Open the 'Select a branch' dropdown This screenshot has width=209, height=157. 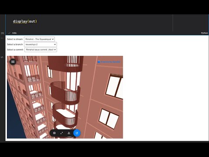click(40, 44)
